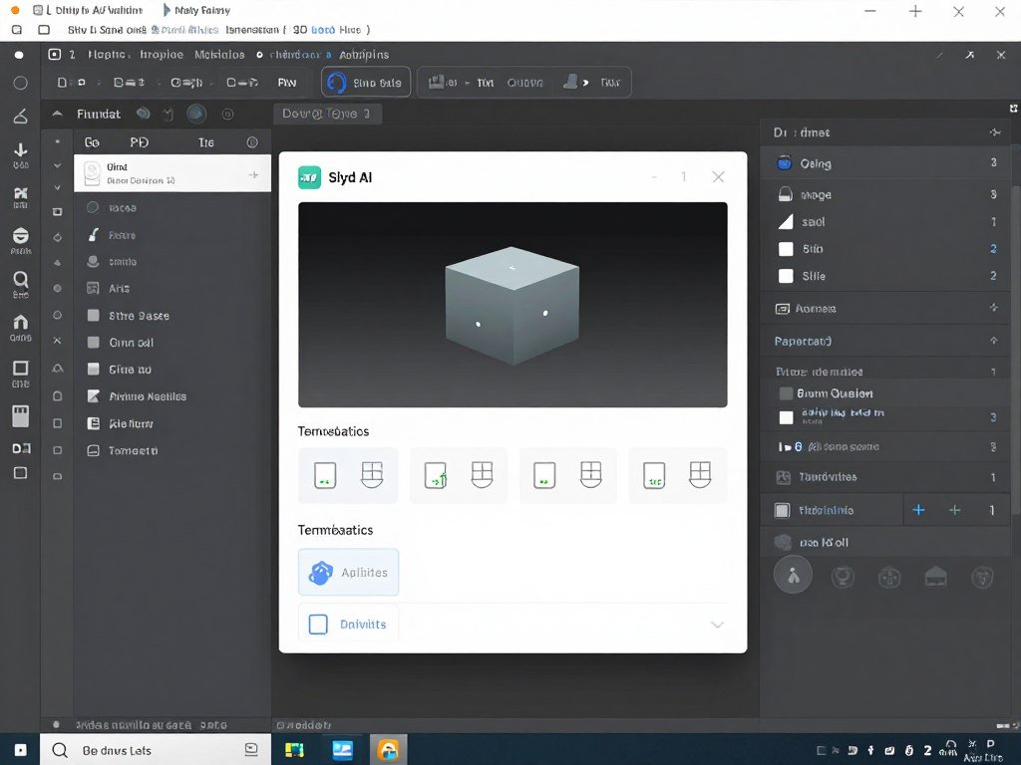Viewport: 1021px width, 765px height.
Task: Toggle the Cinn odl square checkbox
Action: click(x=94, y=343)
